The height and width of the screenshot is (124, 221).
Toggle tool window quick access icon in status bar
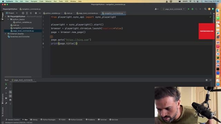(x=2, y=123)
